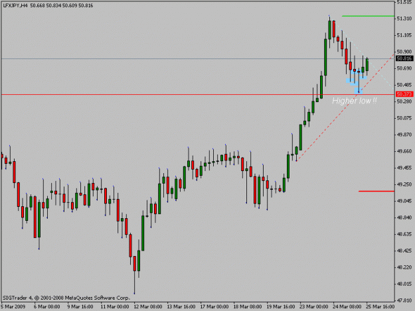Click the '5 Mar 2009' date label
Viewport: 415px width, 311px height.
pyautogui.click(x=13, y=307)
